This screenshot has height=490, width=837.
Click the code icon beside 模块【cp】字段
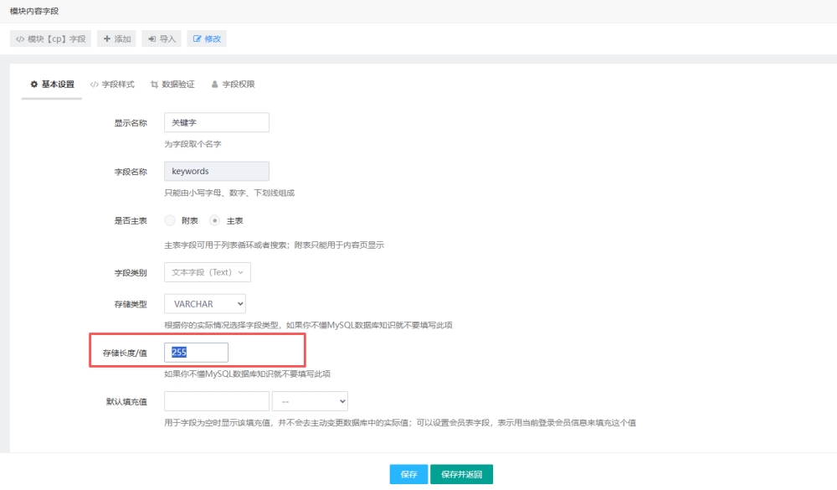tap(20, 39)
